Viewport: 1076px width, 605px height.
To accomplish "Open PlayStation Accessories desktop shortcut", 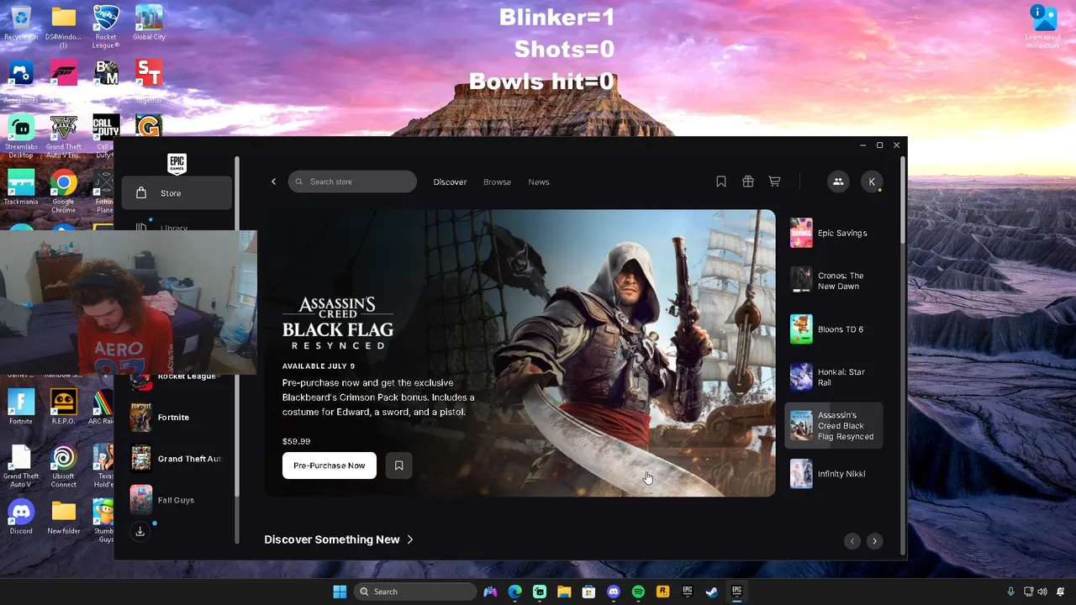I will click(21, 82).
